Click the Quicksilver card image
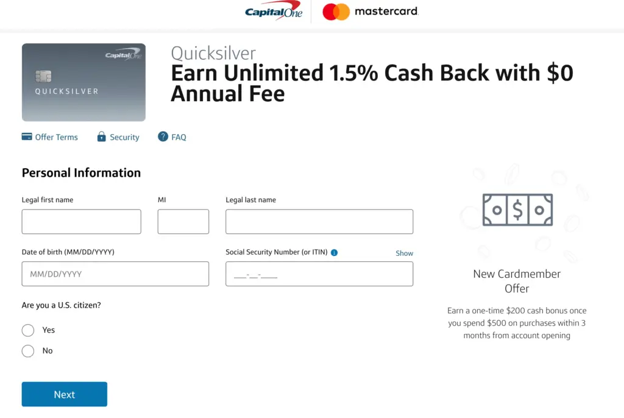 (83, 82)
